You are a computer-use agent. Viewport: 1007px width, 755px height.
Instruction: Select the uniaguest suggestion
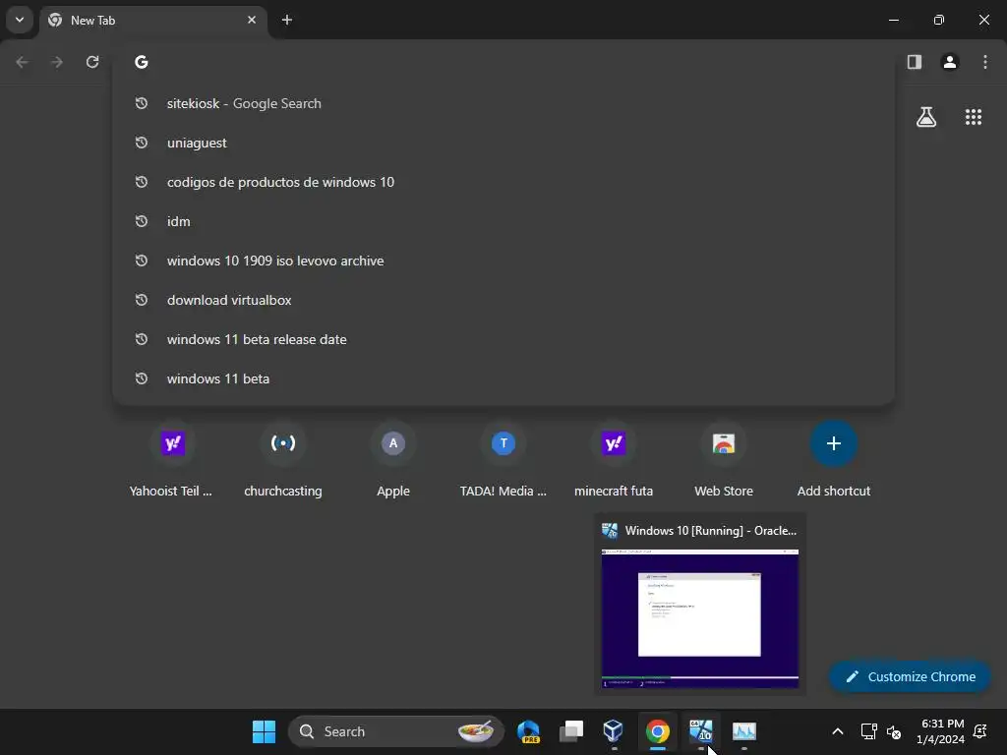503,143
